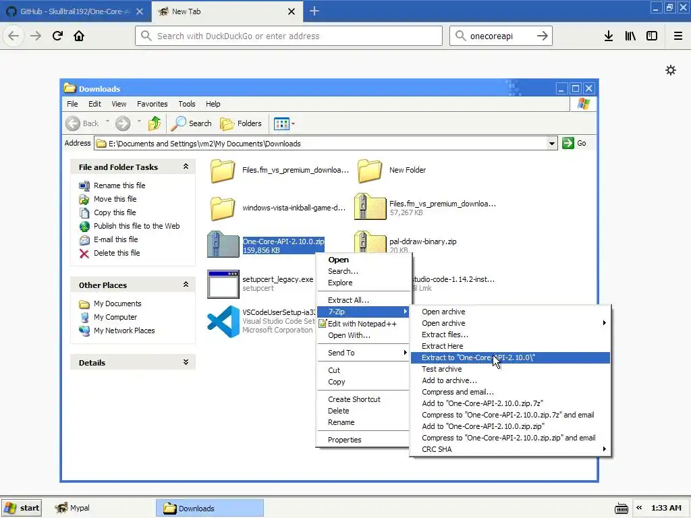Choose Extract files... in 7-Zip submenu
The width and height of the screenshot is (691, 518).
[510, 335]
